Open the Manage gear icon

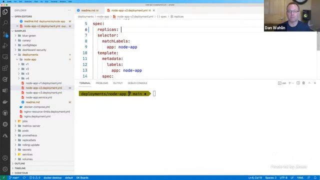5,169
